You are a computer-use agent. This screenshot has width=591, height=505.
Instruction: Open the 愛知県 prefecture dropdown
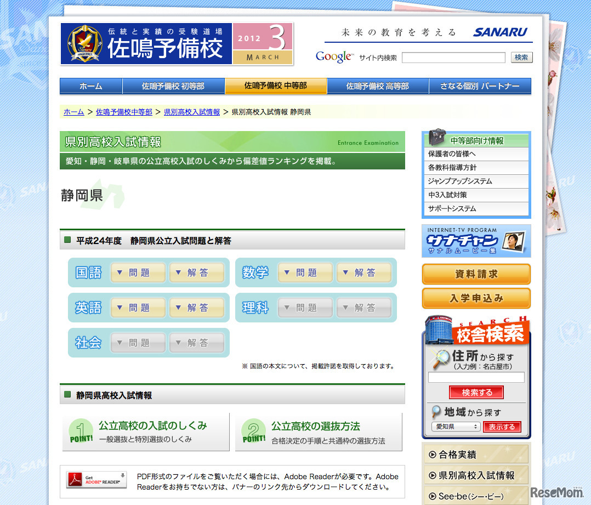456,427
